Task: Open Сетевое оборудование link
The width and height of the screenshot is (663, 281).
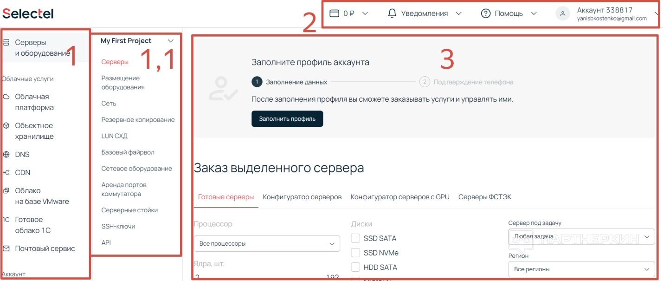Action: 136,169
